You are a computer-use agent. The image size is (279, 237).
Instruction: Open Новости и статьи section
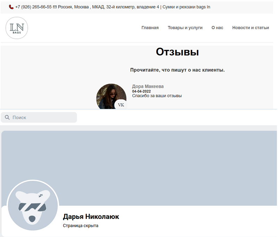(251, 28)
